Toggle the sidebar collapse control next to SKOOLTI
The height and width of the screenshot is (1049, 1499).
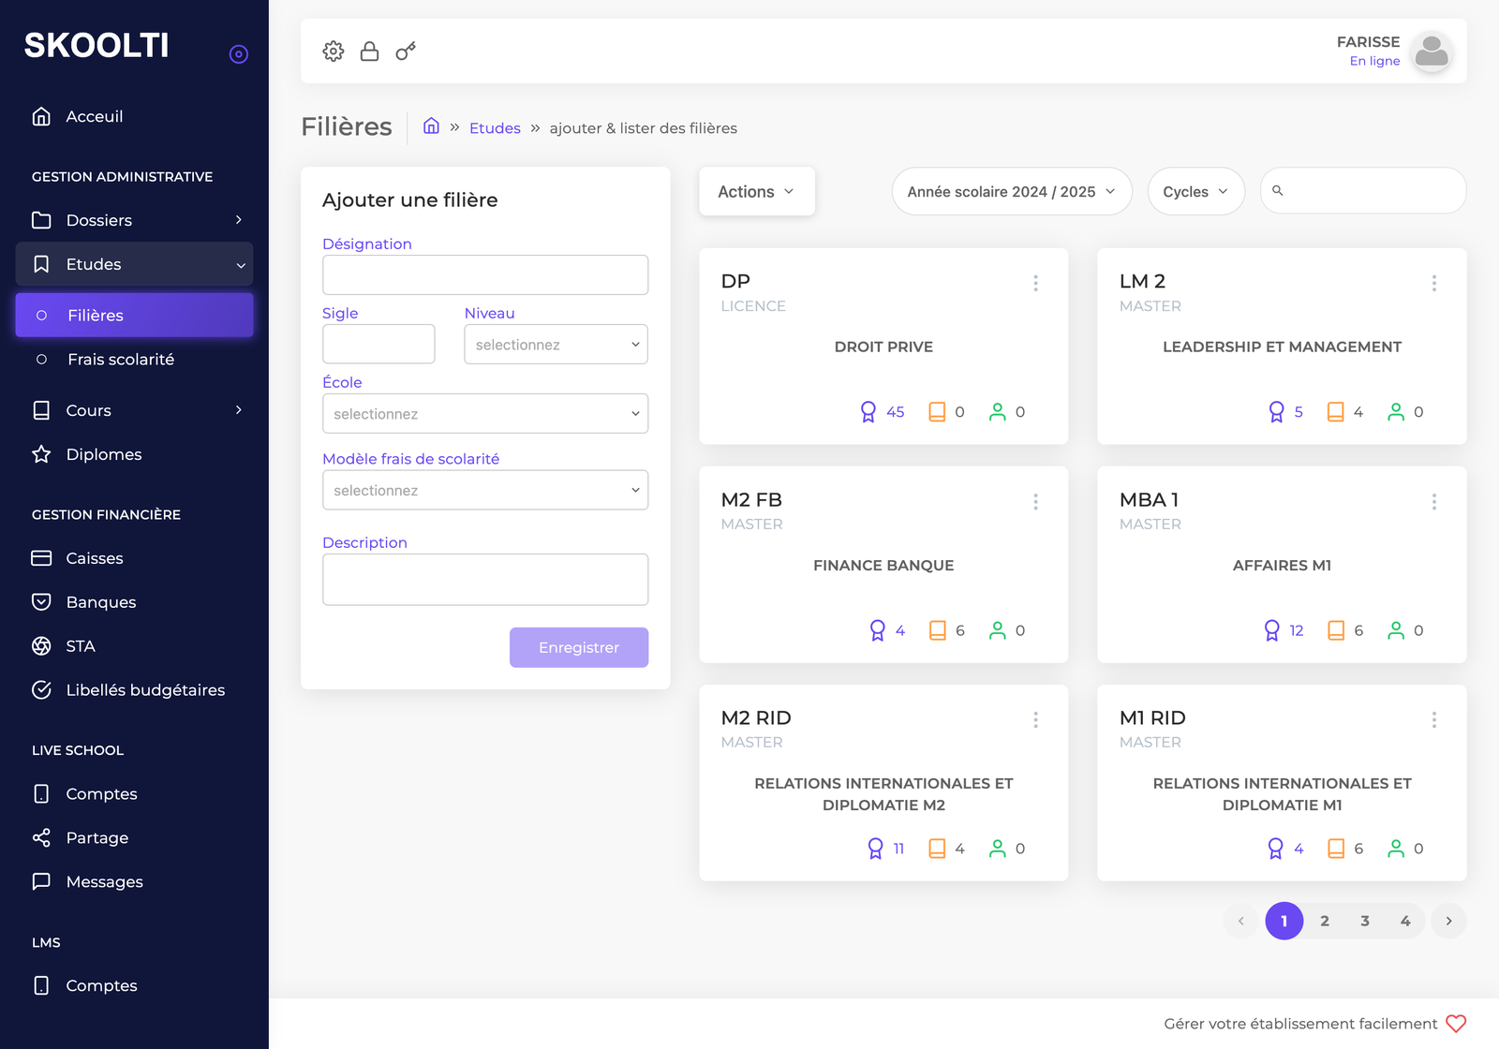click(x=239, y=53)
